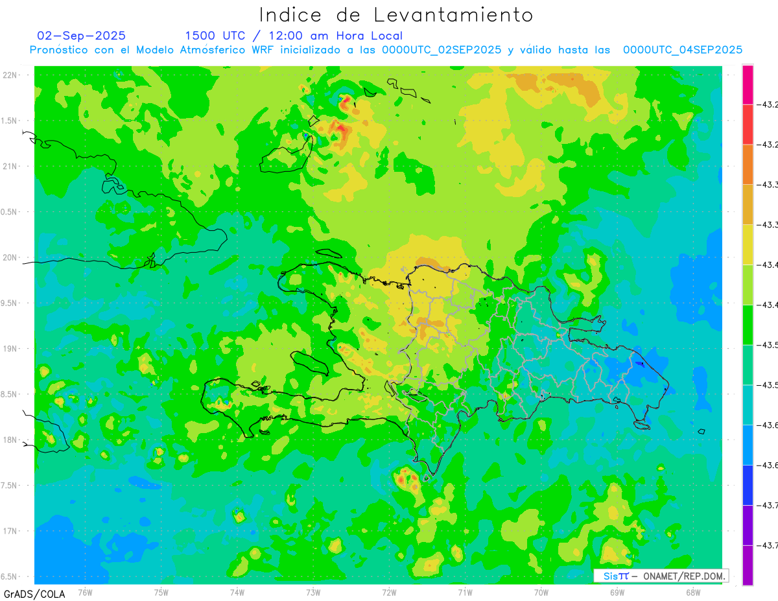The height and width of the screenshot is (601, 778).
Task: Click the "70W" longitude label
Action: pos(541,592)
